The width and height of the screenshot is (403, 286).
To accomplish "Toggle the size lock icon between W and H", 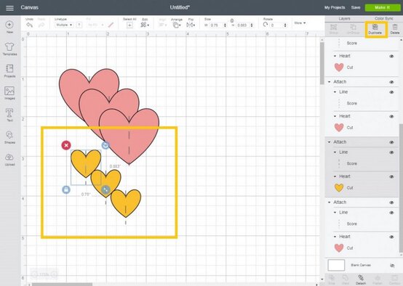I will pyautogui.click(x=232, y=21).
